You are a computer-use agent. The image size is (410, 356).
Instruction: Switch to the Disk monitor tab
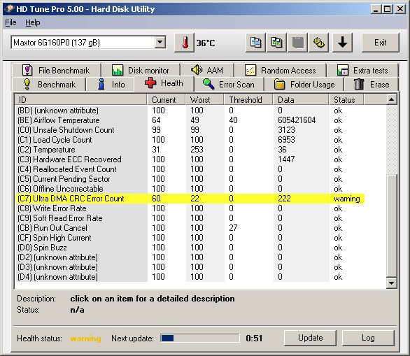pyautogui.click(x=141, y=71)
